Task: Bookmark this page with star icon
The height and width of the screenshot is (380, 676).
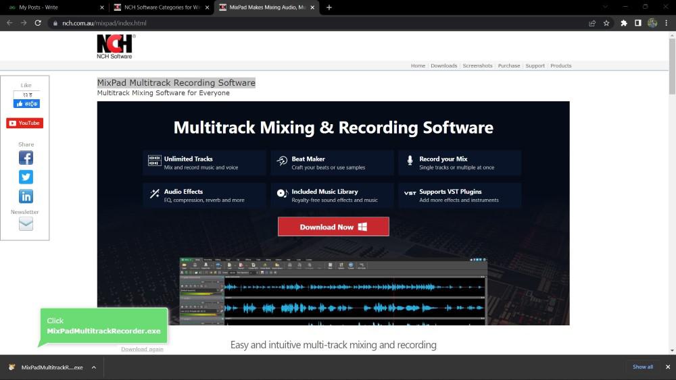Action: tap(606, 23)
